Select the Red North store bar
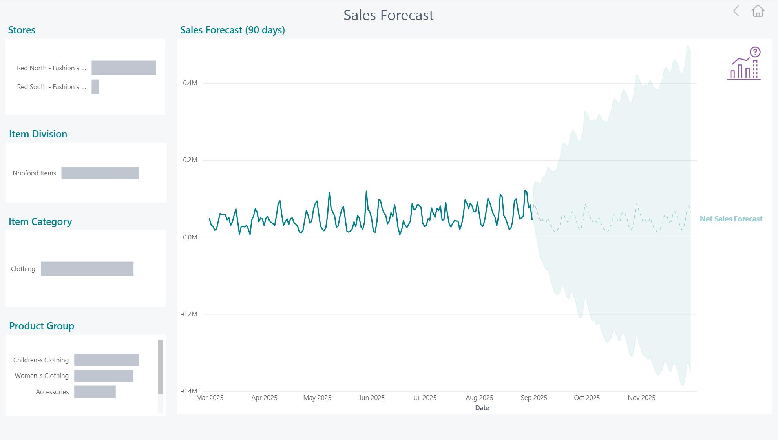The image size is (778, 440). [x=124, y=68]
